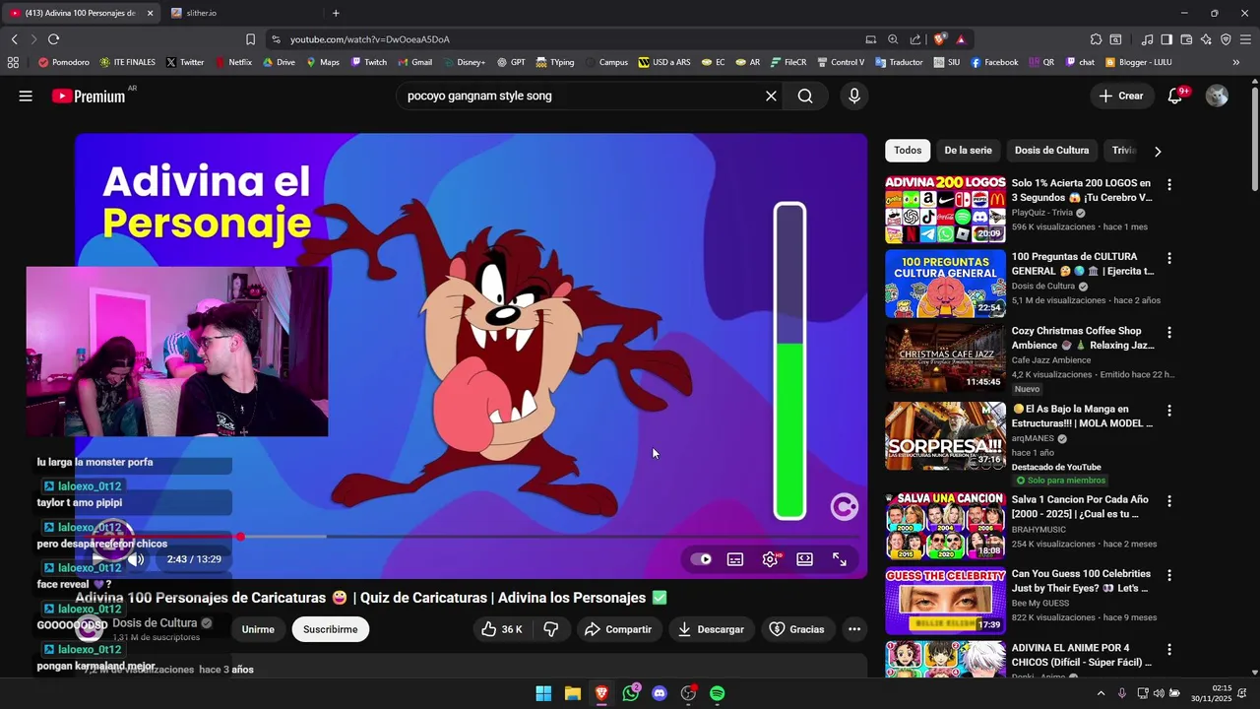Mute the video with speaker icon
1260x709 pixels.
[136, 559]
